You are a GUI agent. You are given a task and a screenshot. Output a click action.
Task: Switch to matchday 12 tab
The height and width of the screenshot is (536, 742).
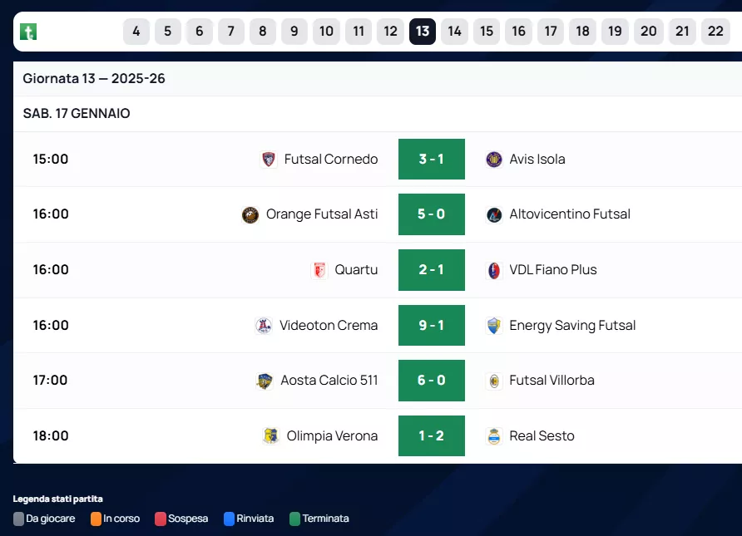[390, 32]
